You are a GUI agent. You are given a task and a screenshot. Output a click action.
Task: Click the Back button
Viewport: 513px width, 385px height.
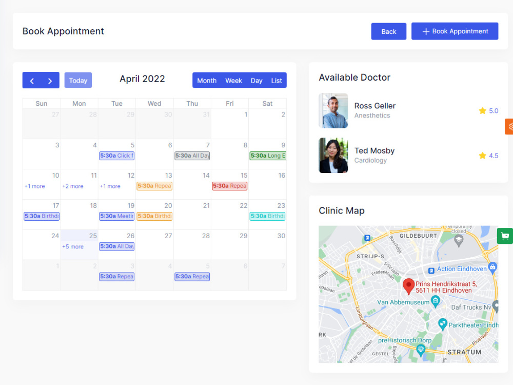point(388,31)
